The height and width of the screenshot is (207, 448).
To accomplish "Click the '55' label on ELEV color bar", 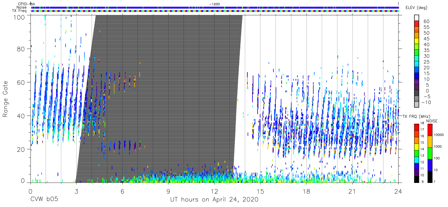I will click(426, 27).
